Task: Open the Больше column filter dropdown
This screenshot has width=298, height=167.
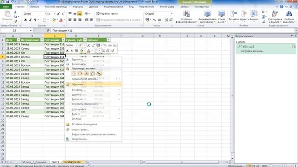Action: tap(108, 40)
